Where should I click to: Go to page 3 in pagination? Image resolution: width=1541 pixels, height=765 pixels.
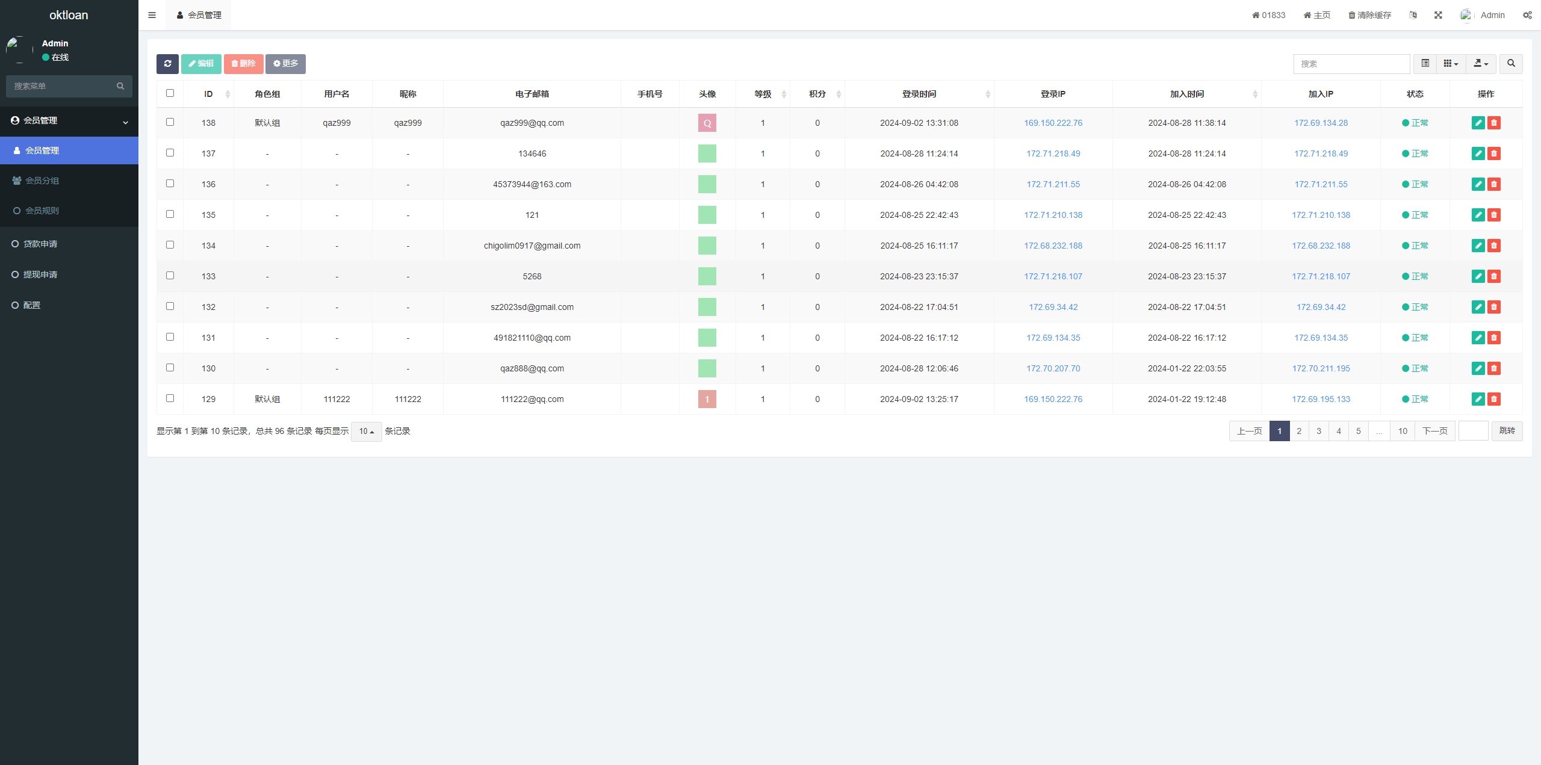coord(1318,431)
